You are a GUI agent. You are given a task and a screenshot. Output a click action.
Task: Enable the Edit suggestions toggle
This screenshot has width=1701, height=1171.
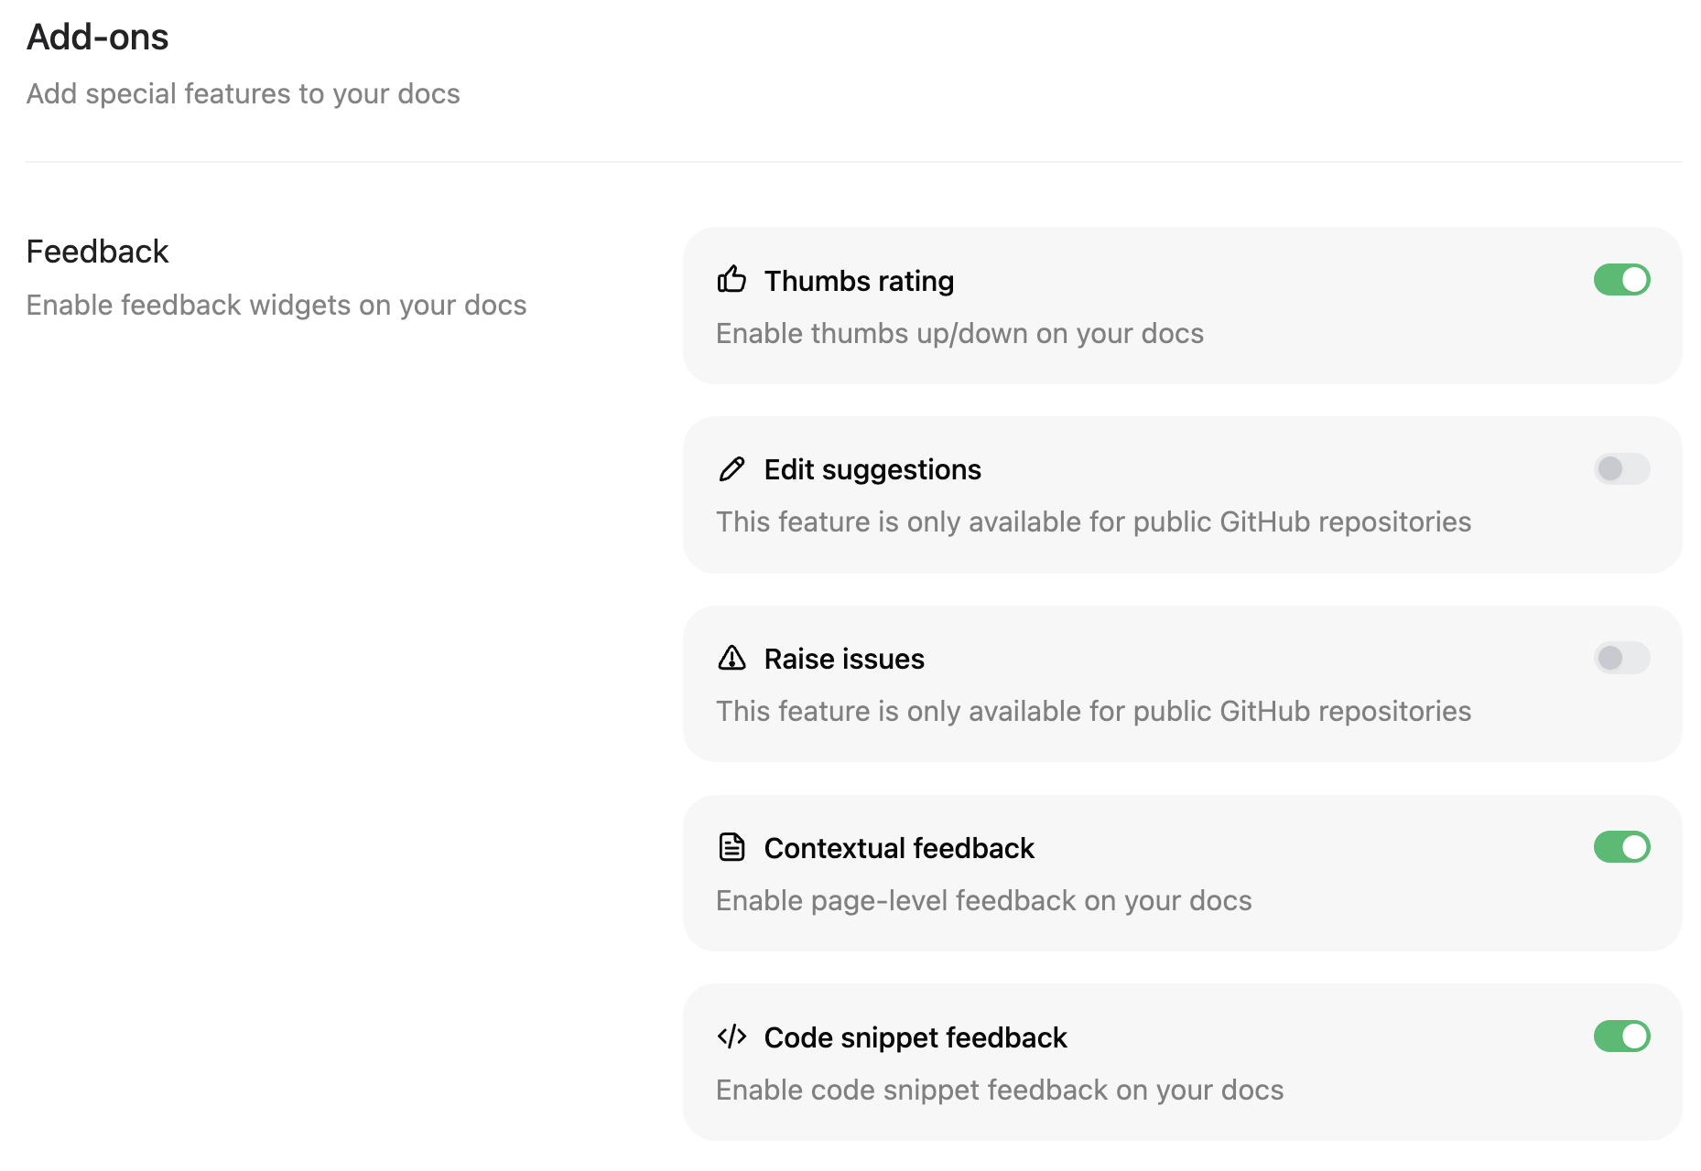[1621, 469]
